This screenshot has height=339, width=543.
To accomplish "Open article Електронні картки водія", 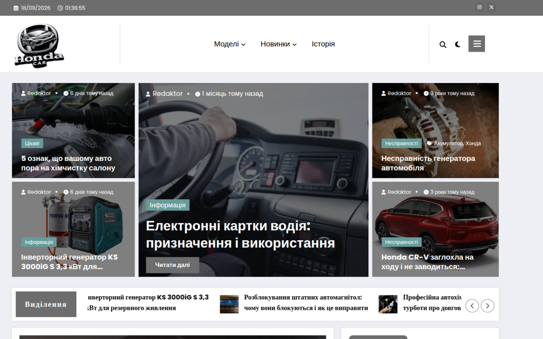I will 240,234.
